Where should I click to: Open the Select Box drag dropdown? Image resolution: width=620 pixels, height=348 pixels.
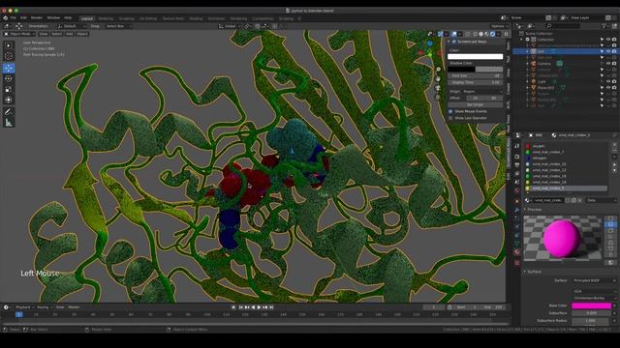tap(118, 26)
